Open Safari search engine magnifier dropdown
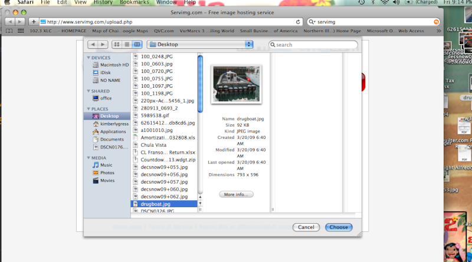 click(x=312, y=22)
